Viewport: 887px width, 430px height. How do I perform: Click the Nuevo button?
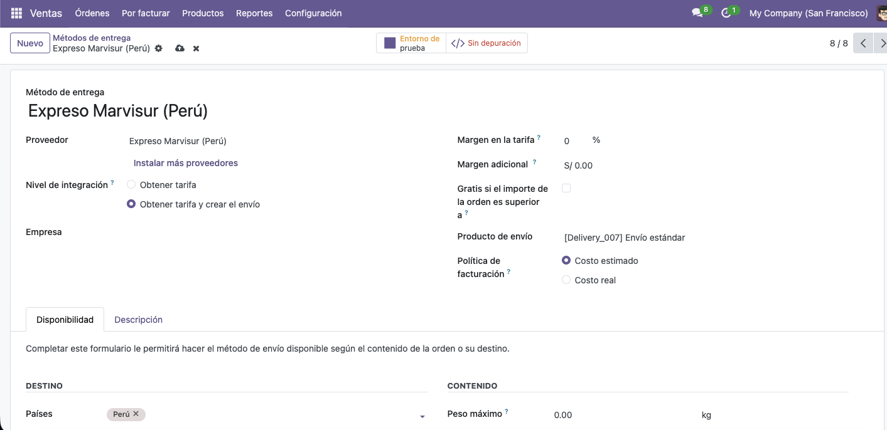[30, 43]
